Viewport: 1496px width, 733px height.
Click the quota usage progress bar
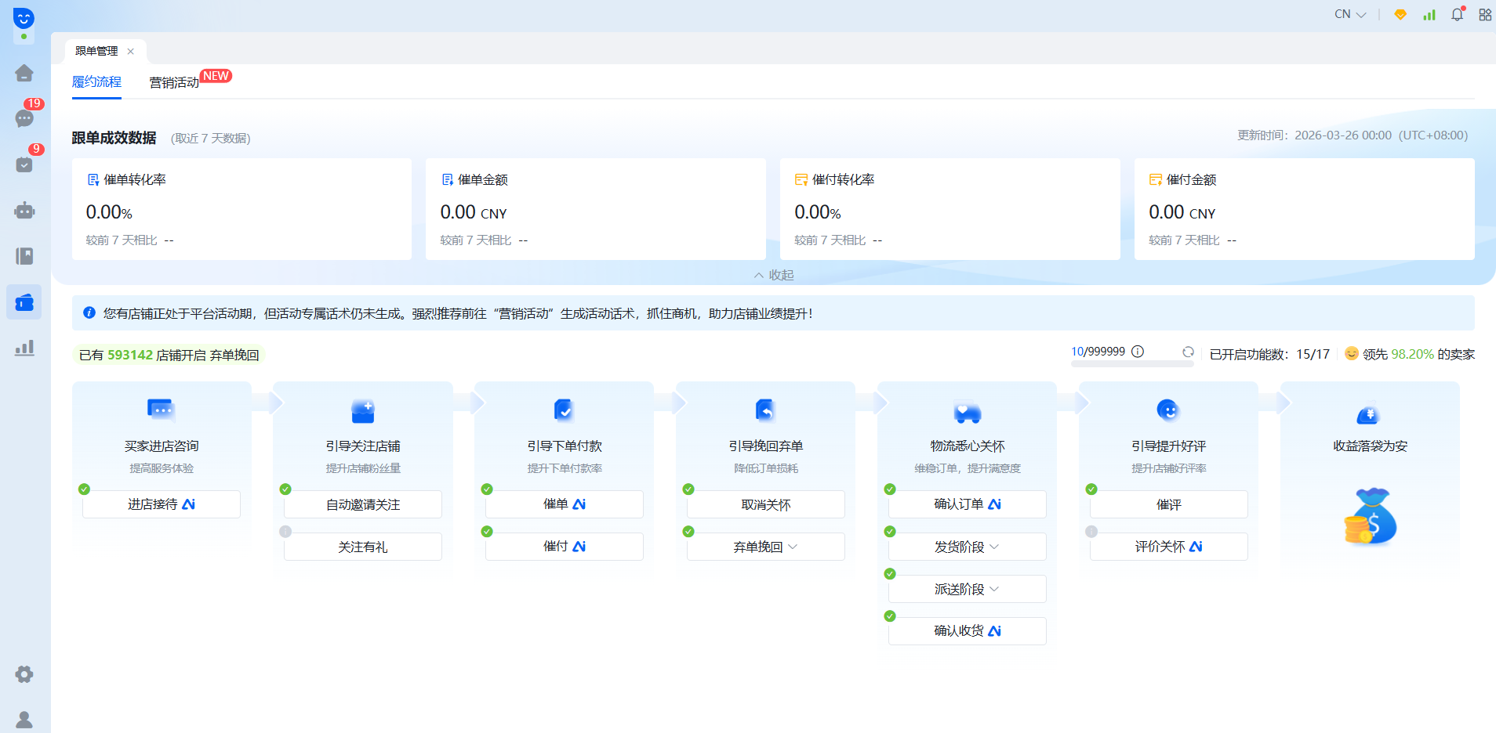pyautogui.click(x=1131, y=364)
